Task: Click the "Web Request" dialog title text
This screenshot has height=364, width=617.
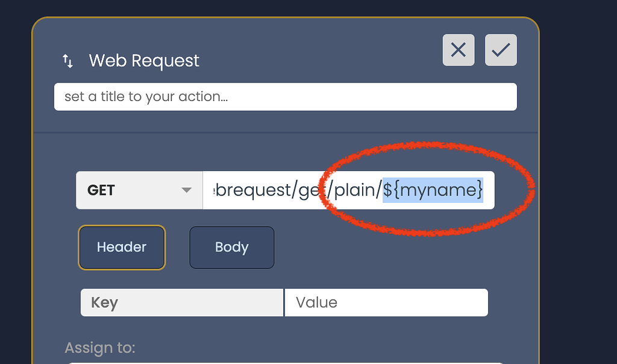Action: click(x=144, y=61)
